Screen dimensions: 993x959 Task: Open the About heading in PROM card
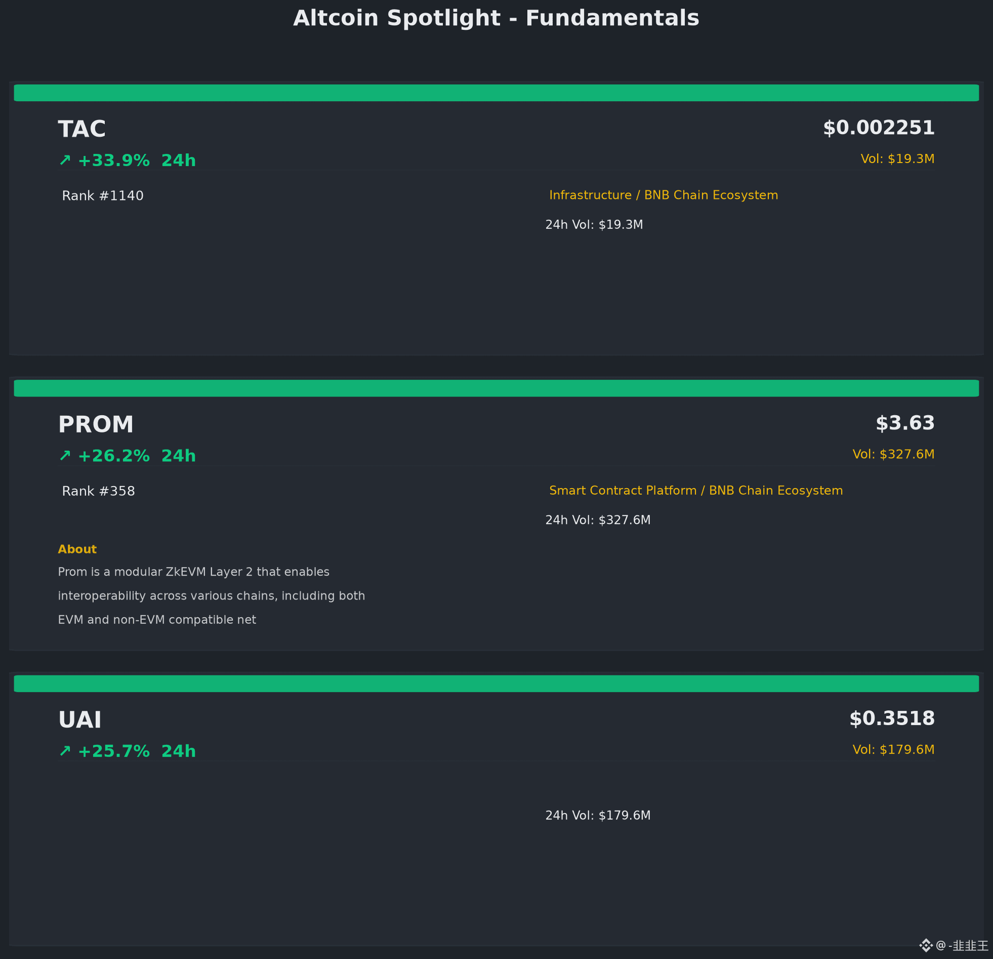click(x=77, y=549)
